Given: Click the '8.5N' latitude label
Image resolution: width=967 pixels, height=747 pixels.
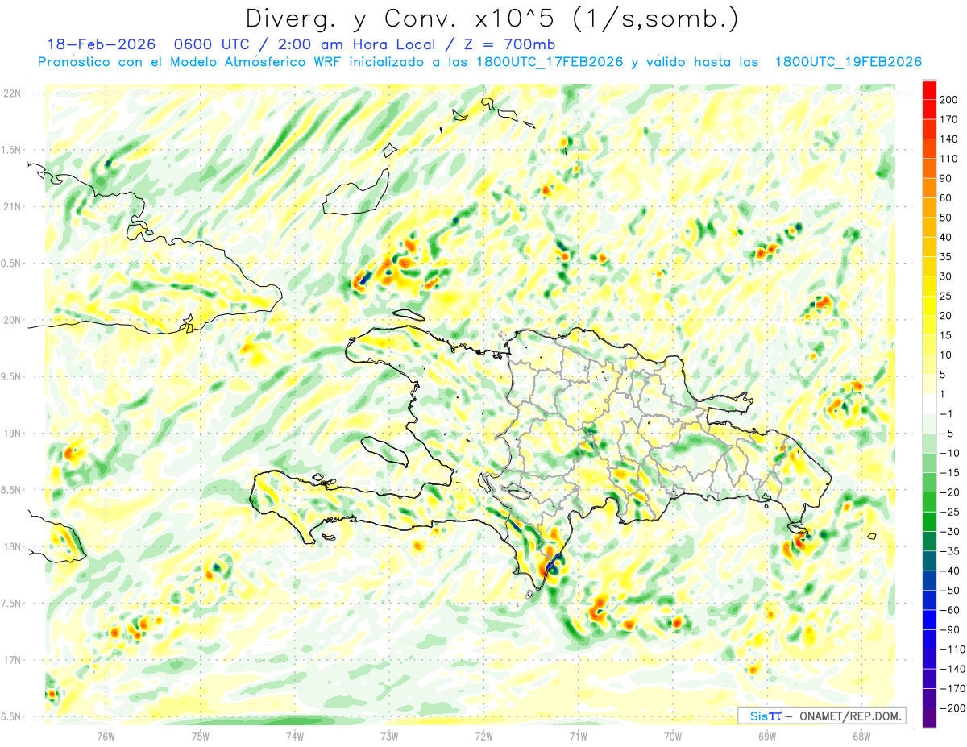Looking at the screenshot, I should click(12, 490).
